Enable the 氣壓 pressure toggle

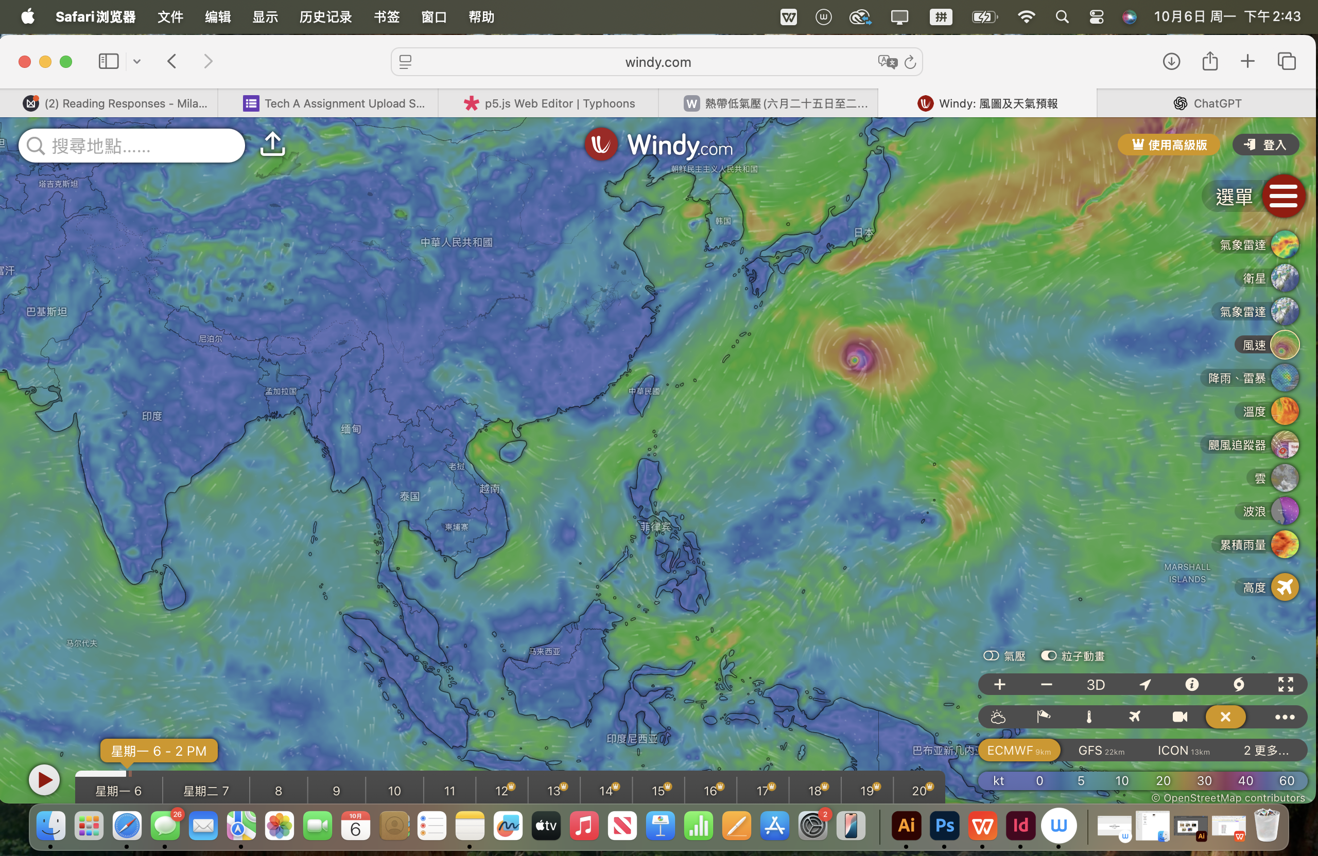(991, 656)
